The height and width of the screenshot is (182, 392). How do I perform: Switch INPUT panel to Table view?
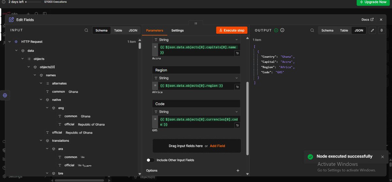click(x=118, y=30)
